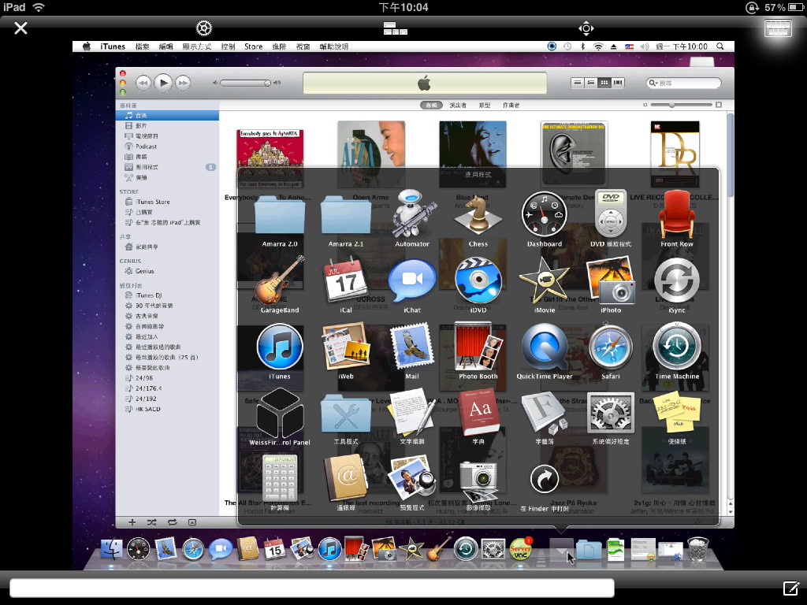Tap the VNC viewer pan and move icon
The image size is (807, 605).
[586, 28]
